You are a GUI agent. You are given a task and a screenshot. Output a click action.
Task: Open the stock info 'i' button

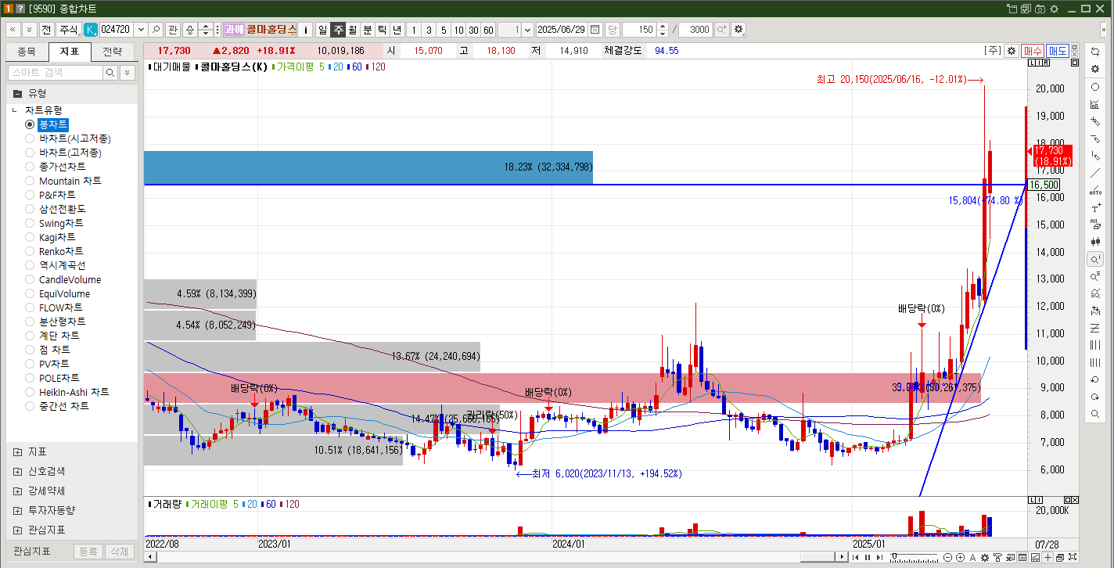tap(306, 30)
